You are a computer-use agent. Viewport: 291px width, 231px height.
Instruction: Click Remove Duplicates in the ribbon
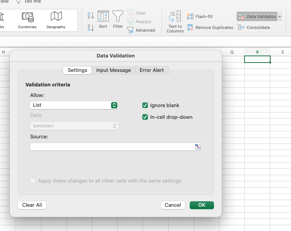pyautogui.click(x=210, y=27)
